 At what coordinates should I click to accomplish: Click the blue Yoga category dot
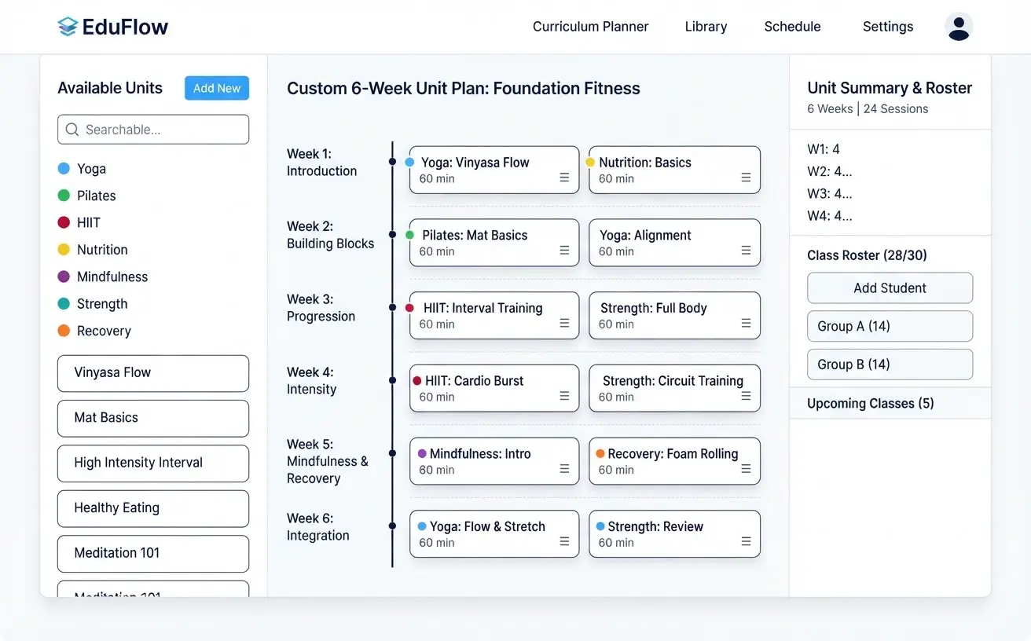pos(64,169)
